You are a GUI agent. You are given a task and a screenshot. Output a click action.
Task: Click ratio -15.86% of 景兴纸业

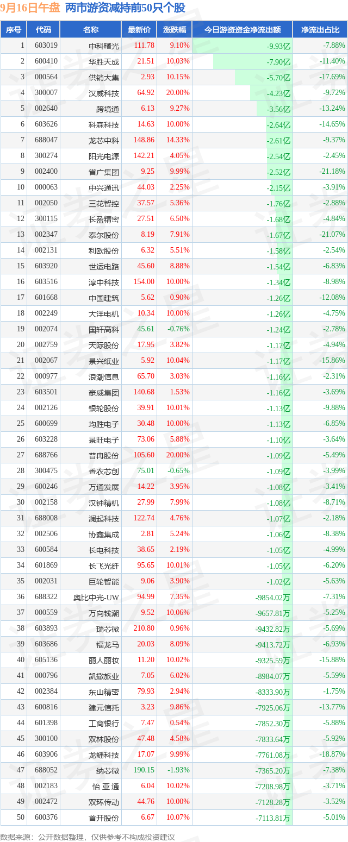pyautogui.click(x=332, y=361)
